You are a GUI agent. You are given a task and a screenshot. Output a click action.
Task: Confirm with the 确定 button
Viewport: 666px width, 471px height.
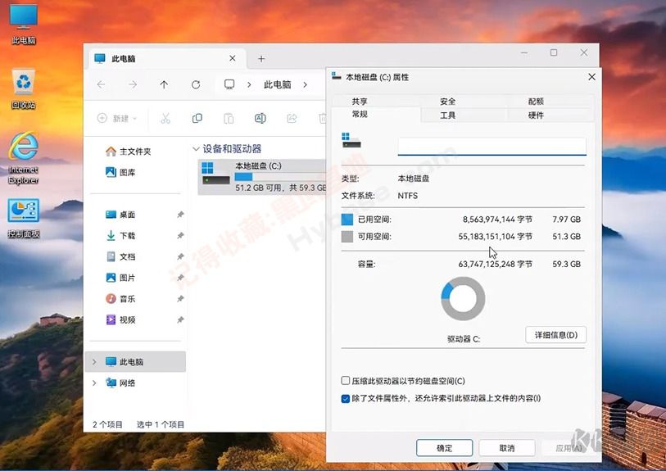coord(444,447)
